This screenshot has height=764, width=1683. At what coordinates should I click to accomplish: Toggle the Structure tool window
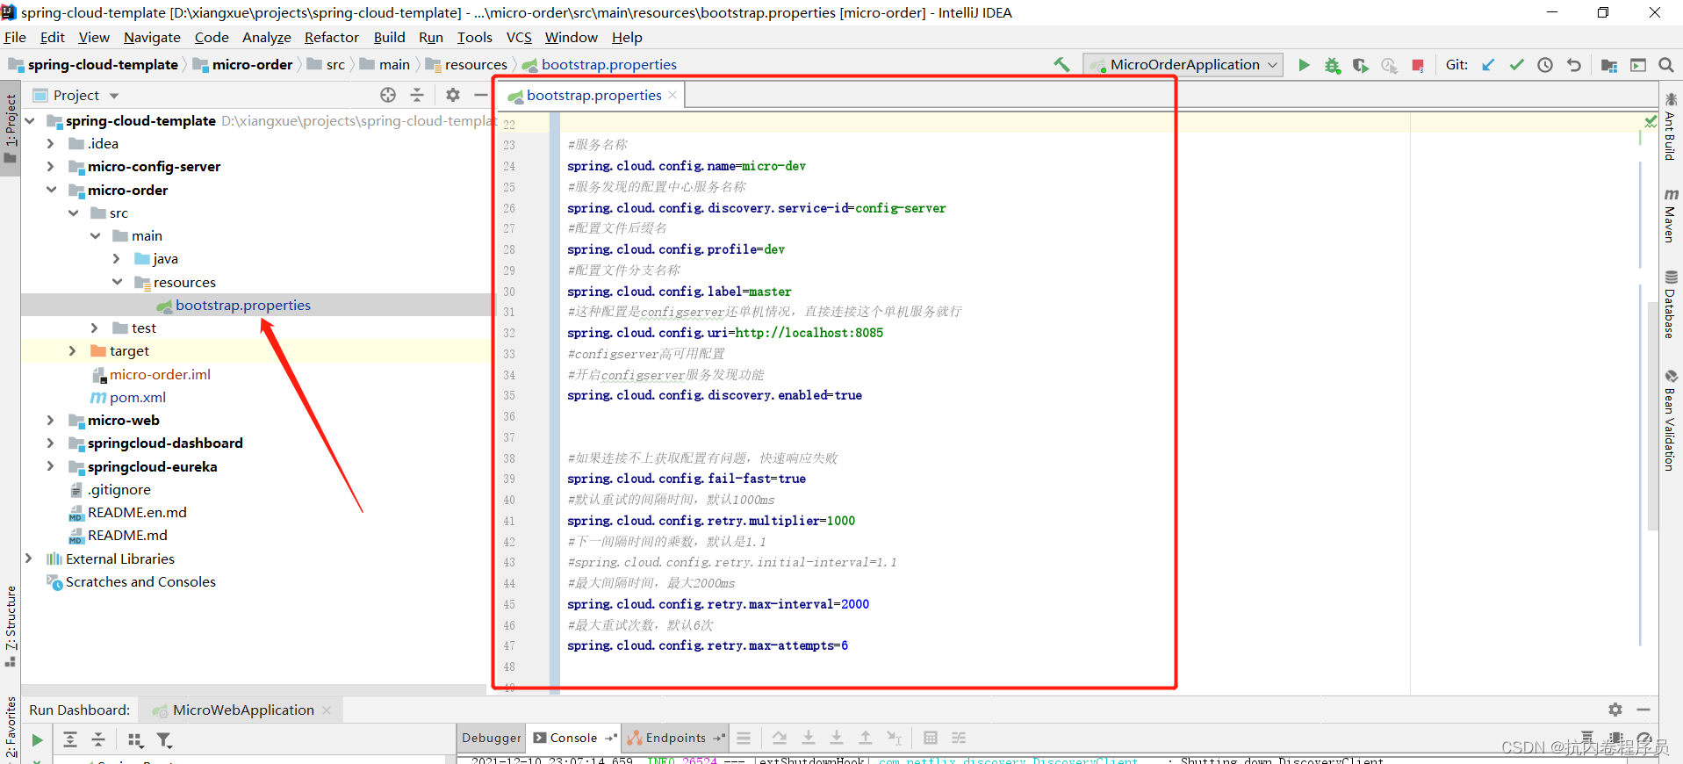[x=11, y=625]
